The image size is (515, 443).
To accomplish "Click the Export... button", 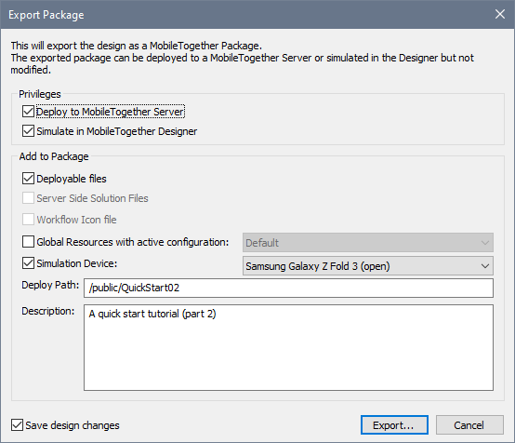I will 394,425.
